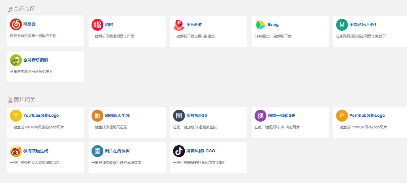Click description 在线一键视频转GIF动态图片
The height and width of the screenshot is (183, 407).
pyautogui.click(x=277, y=128)
